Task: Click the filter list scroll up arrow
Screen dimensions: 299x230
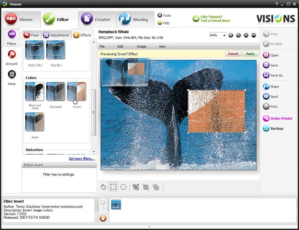Action: [94, 42]
